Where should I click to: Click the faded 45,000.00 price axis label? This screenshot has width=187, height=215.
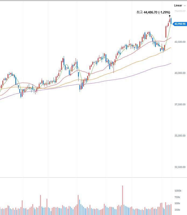(180, 10)
